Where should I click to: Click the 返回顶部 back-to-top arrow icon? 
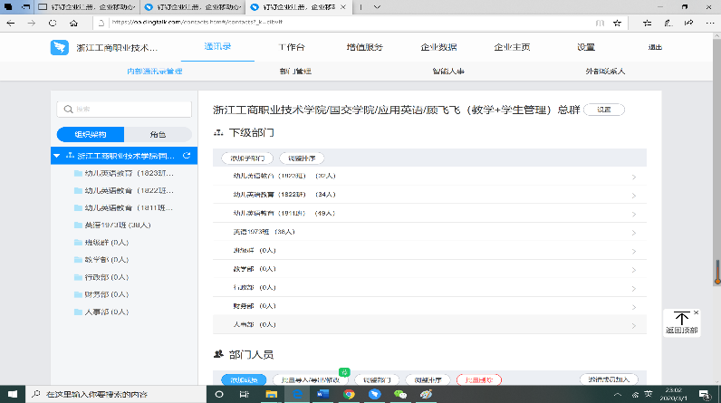pos(682,319)
